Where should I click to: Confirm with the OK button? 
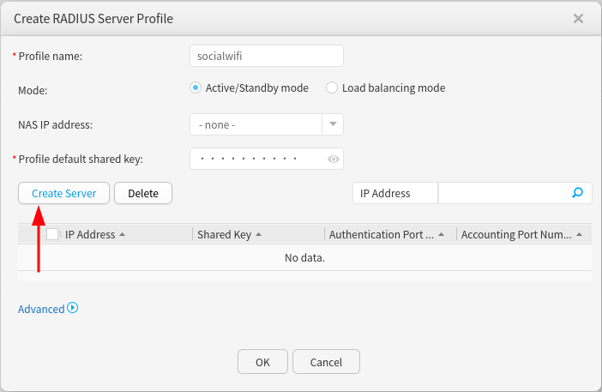[x=262, y=362]
